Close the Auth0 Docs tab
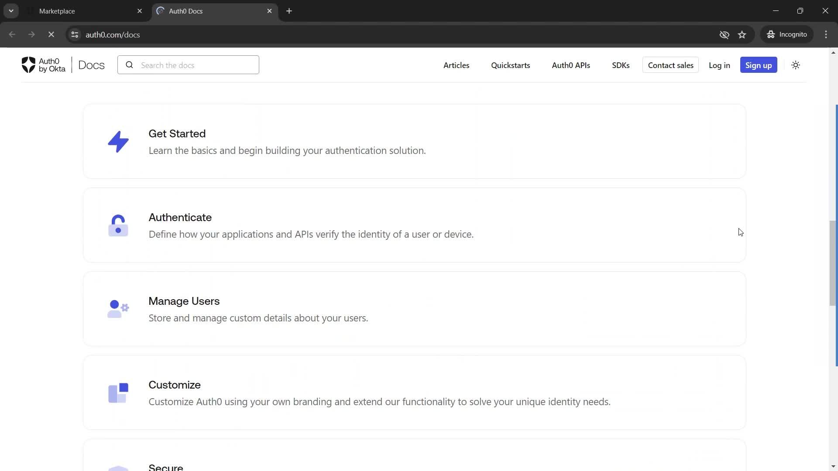838x471 pixels. click(269, 11)
